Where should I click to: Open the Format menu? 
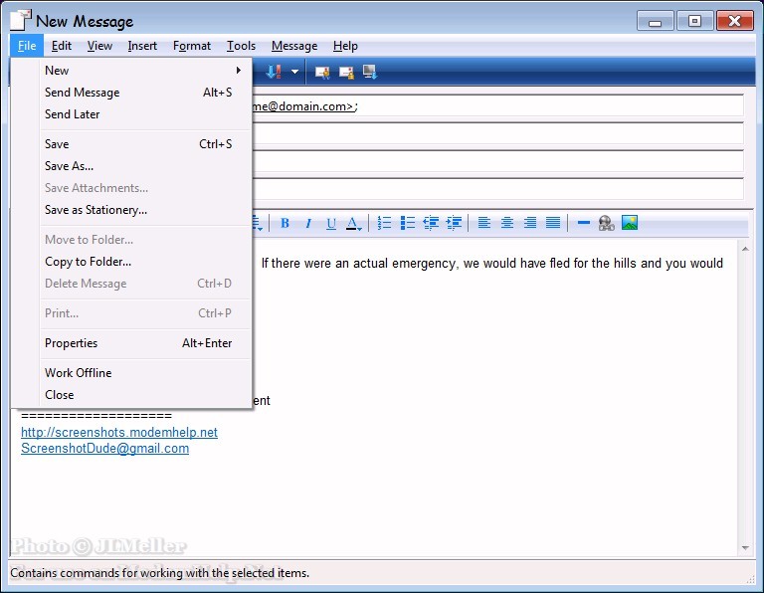coord(191,46)
